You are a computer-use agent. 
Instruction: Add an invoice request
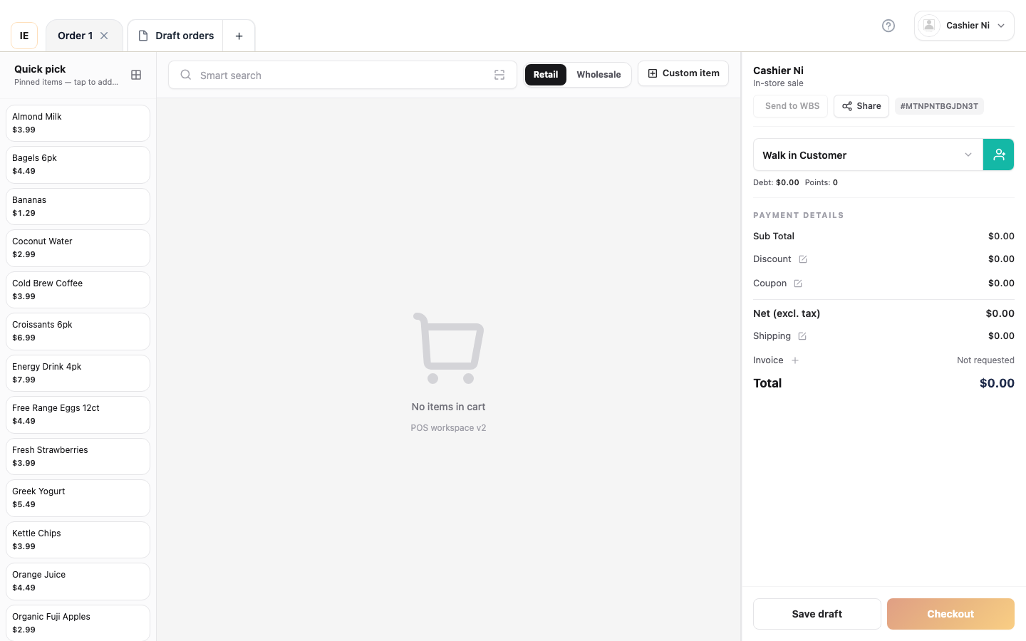pos(795,360)
